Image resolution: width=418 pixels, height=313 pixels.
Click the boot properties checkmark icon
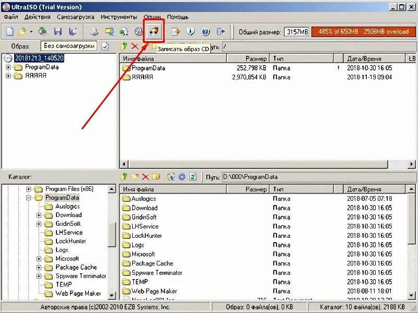point(106,46)
